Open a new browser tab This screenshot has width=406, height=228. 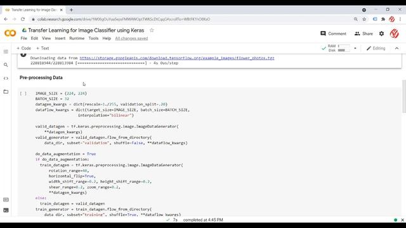point(71,10)
